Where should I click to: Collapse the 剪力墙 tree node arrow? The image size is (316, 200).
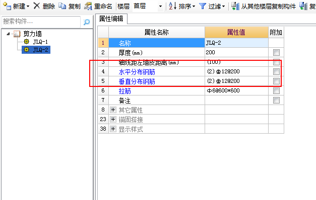pos(8,34)
